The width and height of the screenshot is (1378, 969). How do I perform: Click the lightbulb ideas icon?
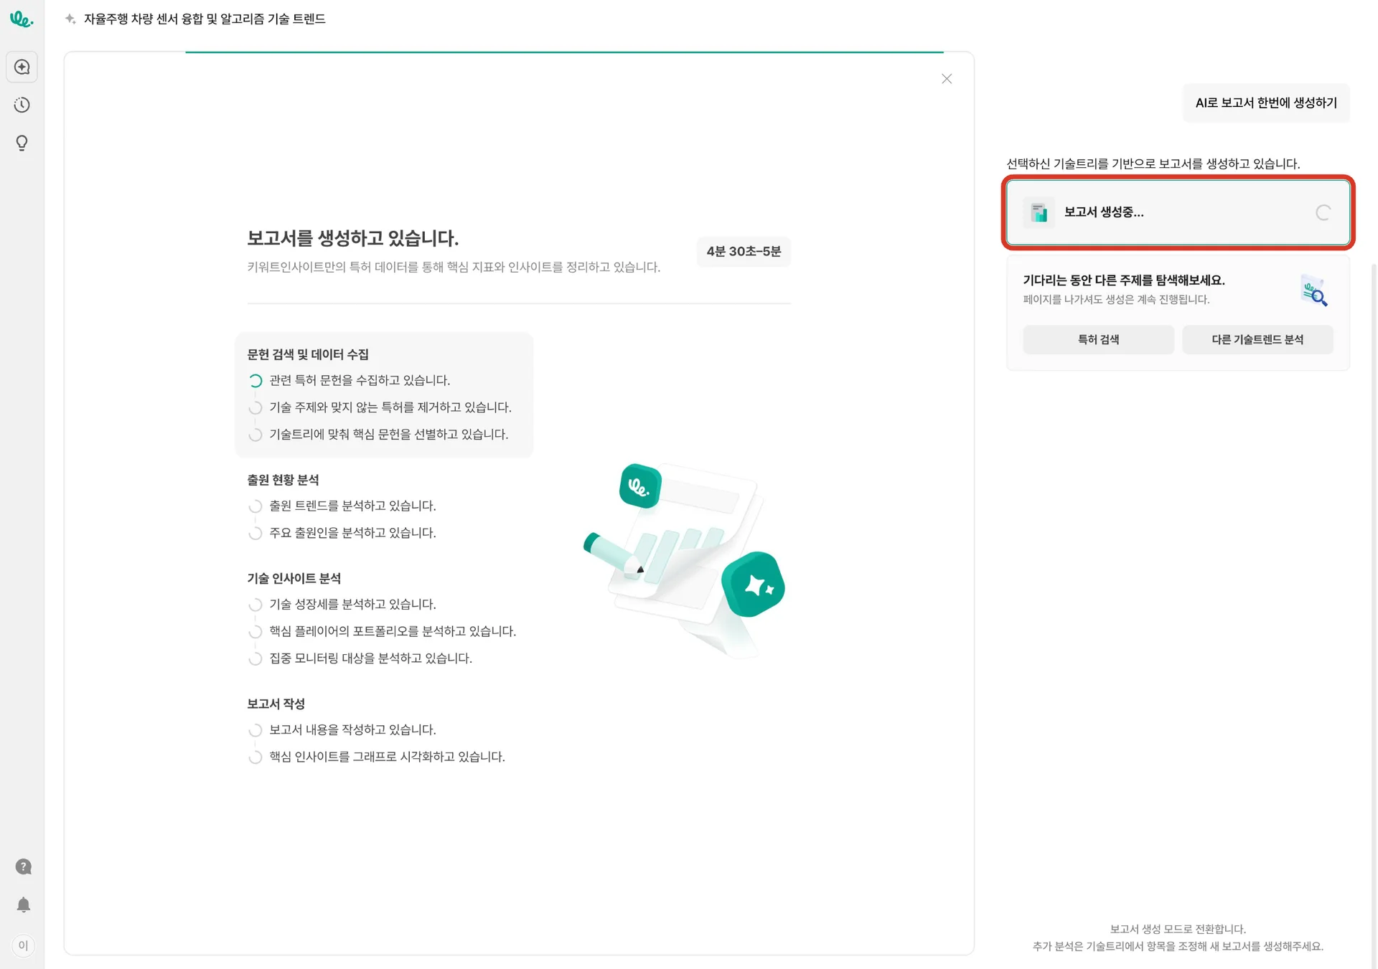point(22,143)
